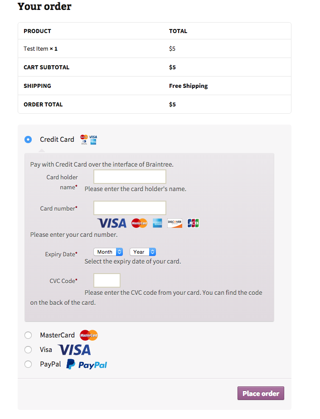Click the Credit Card payment label
The width and height of the screenshot is (320, 419).
click(x=57, y=140)
